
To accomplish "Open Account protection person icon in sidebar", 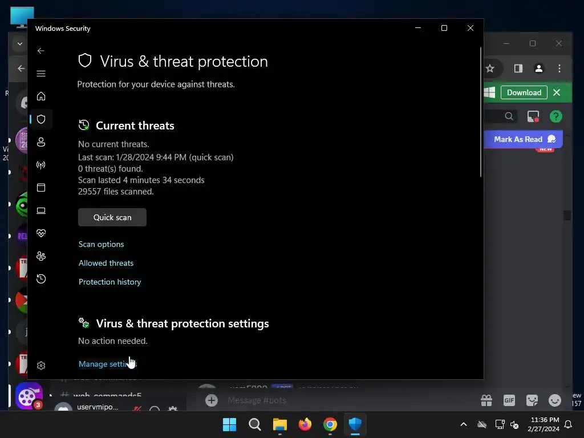I will point(41,142).
